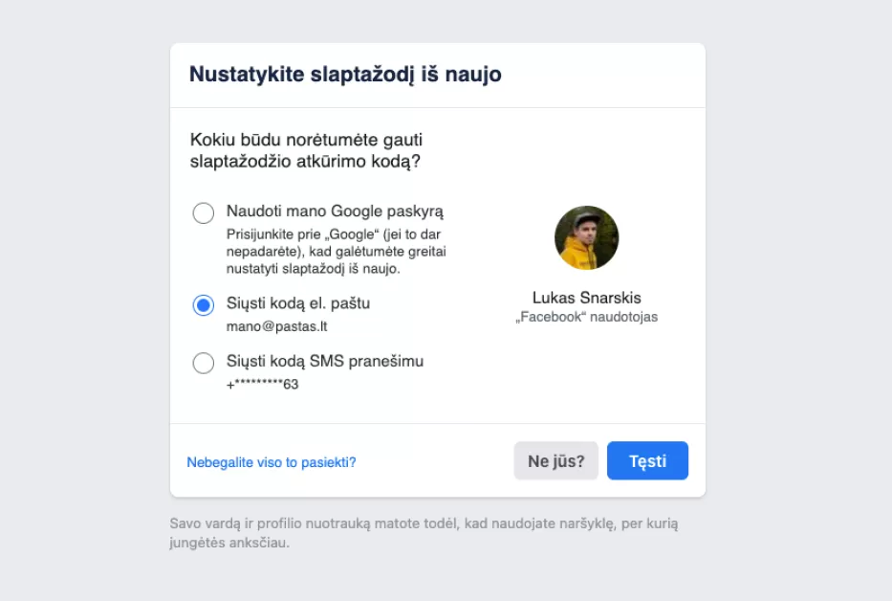Viewport: 892px width, 601px height.
Task: Select the email code radio button
Action: [x=204, y=305]
